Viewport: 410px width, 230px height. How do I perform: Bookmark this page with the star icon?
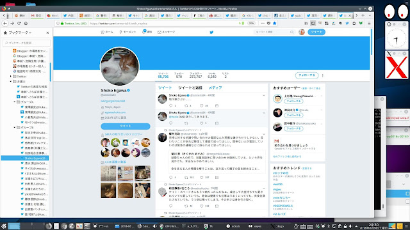pos(274,23)
